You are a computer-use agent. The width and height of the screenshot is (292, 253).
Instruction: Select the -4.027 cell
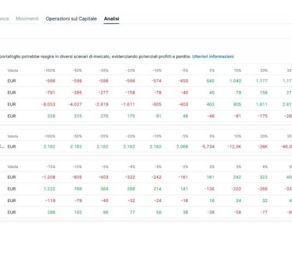pyautogui.click(x=75, y=105)
